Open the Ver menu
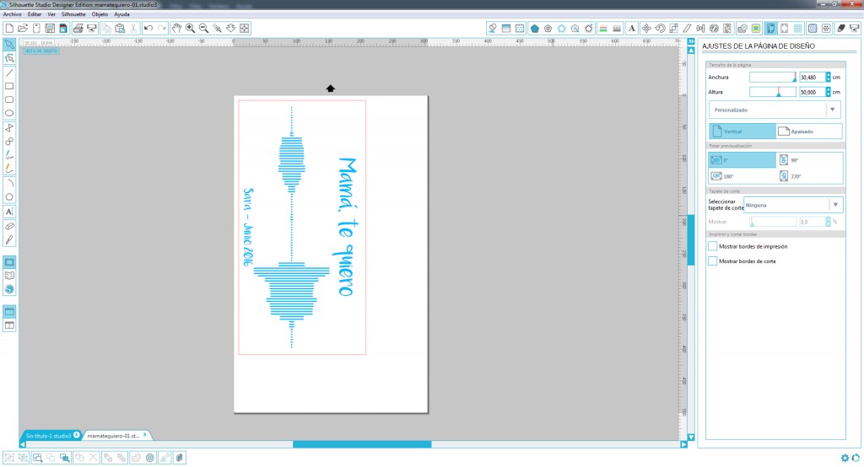 pyautogui.click(x=51, y=14)
